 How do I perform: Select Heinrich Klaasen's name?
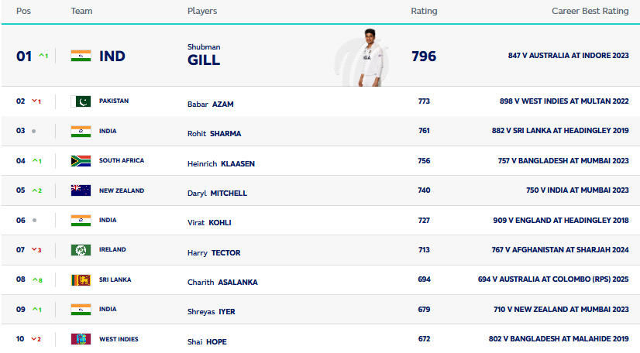(x=221, y=164)
